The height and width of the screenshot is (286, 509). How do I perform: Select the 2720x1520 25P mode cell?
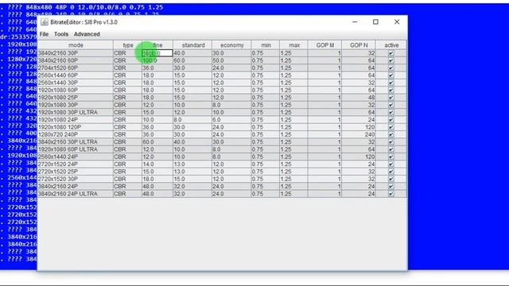[x=76, y=172]
